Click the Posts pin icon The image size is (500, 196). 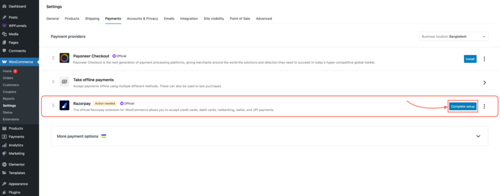click(x=4, y=17)
